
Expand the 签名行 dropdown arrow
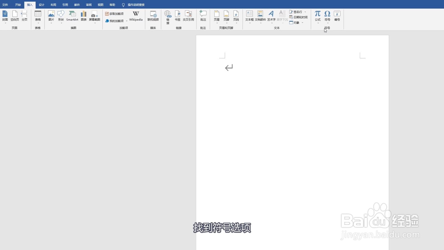[305, 12]
